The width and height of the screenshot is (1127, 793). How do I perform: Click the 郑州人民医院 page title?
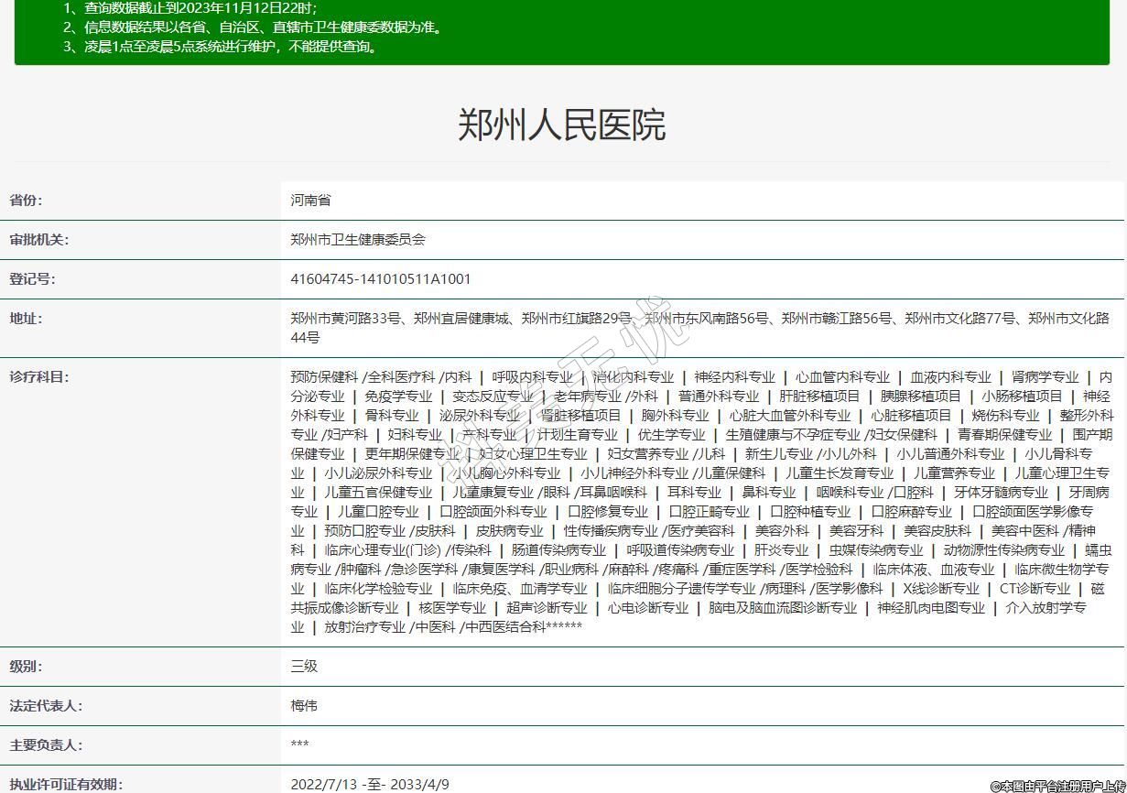(x=561, y=125)
